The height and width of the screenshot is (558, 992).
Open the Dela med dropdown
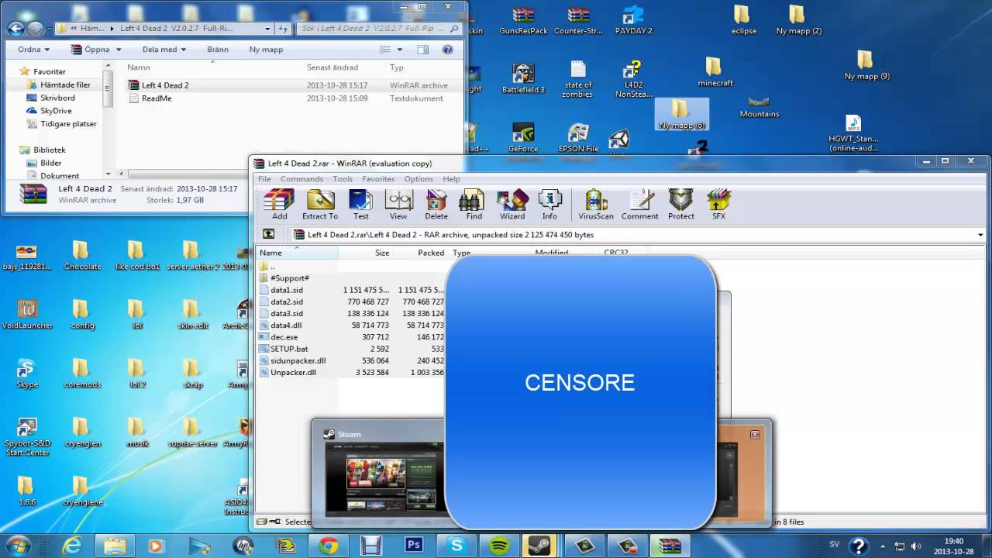click(x=165, y=49)
